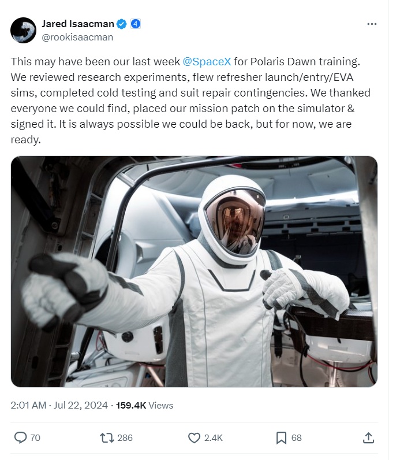The width and height of the screenshot is (404, 460).
Task: Click the 2.4K likes count
Action: coord(213,438)
